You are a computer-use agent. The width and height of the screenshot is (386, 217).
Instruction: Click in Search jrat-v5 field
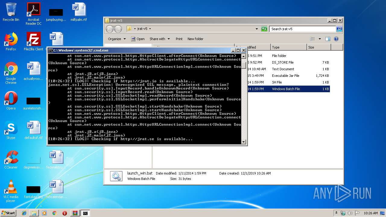[x=302, y=29]
